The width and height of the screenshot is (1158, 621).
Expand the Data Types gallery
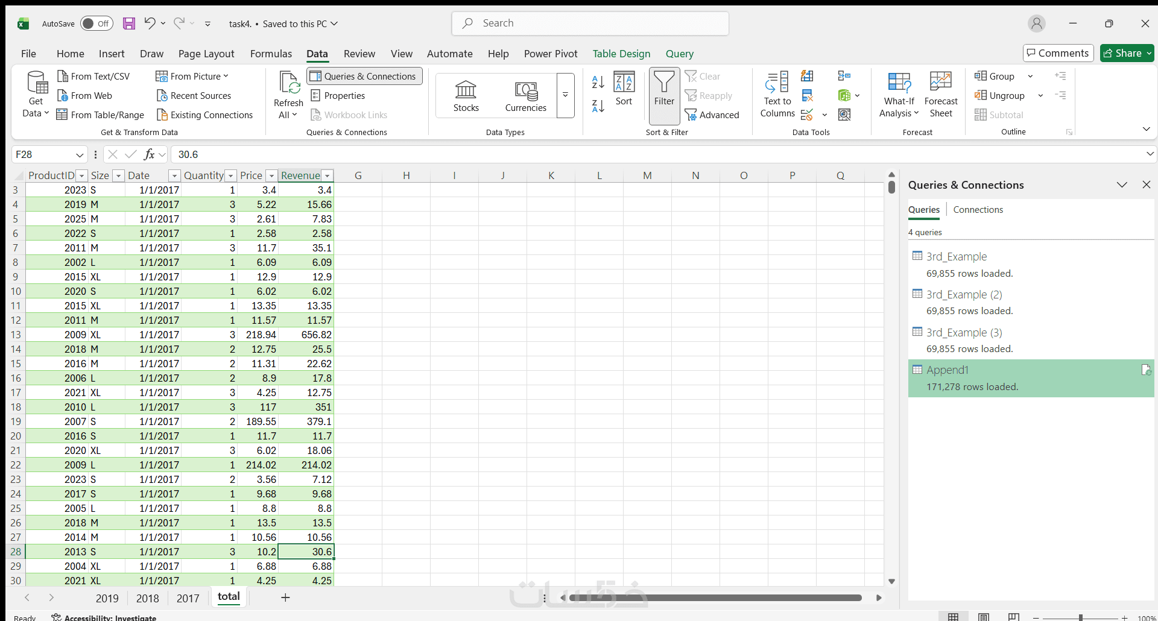pos(566,95)
